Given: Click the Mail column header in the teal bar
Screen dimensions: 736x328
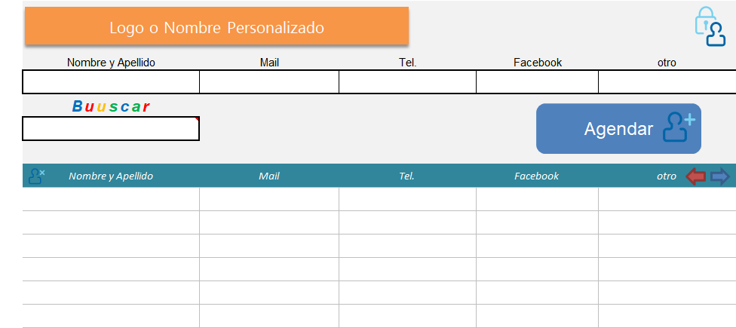Looking at the screenshot, I should click(269, 176).
